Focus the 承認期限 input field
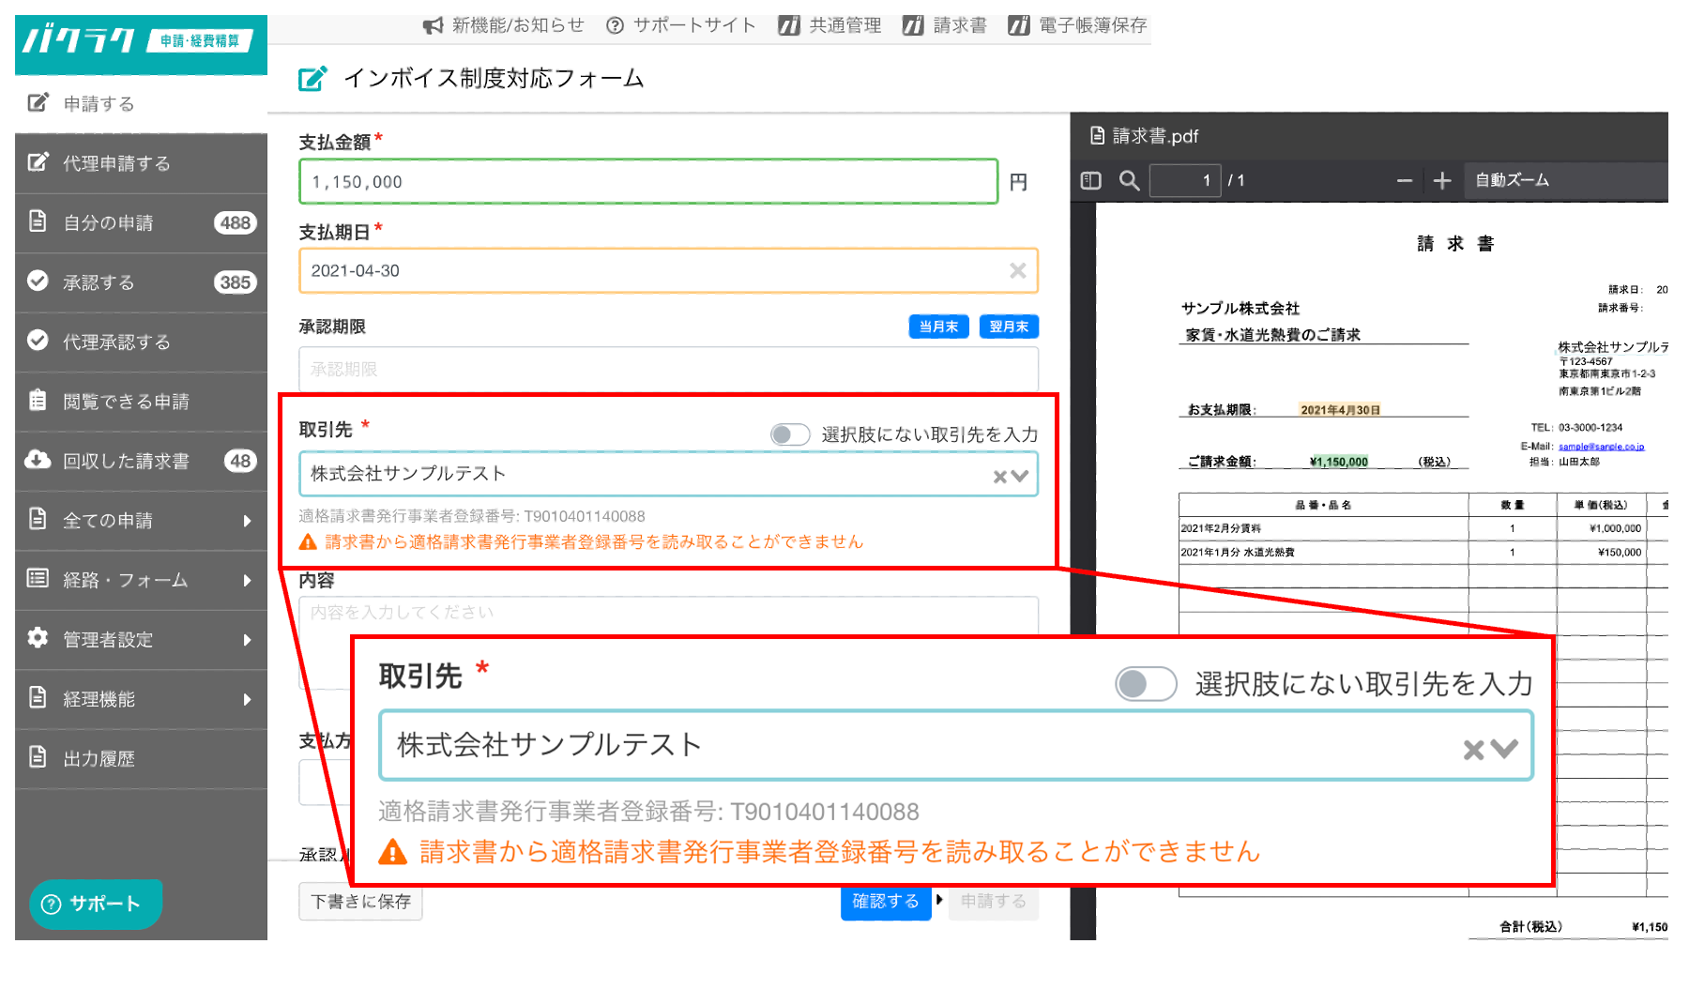This screenshot has width=1689, height=989. click(x=668, y=369)
